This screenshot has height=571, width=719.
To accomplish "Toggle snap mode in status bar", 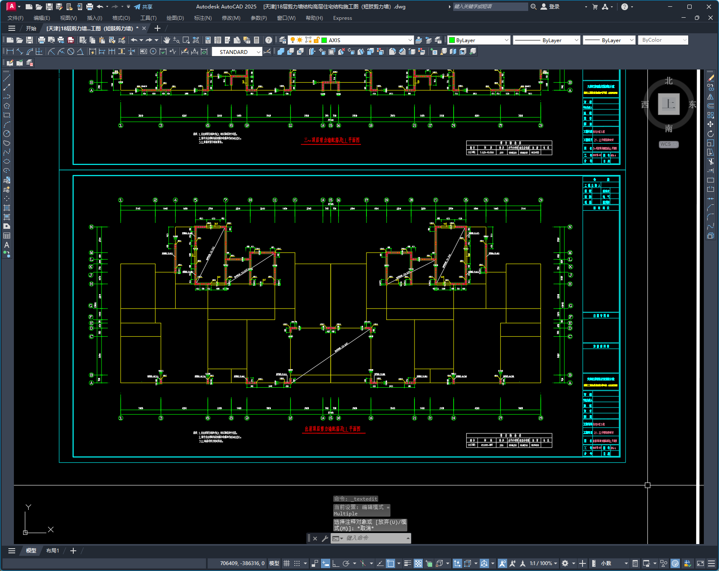I will pyautogui.click(x=297, y=563).
